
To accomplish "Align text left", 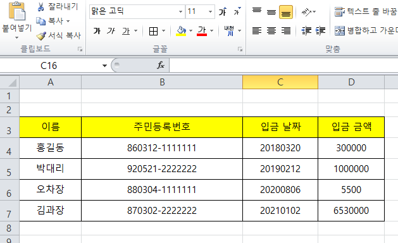I will tap(257, 31).
